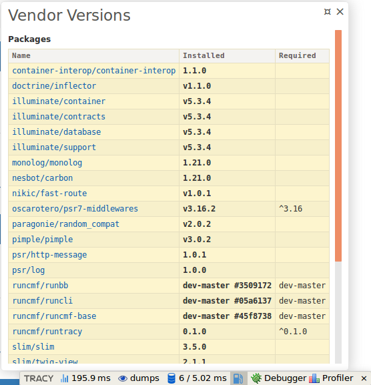Open runcmf/runtracy package link
The image size is (371, 385).
pos(47,332)
